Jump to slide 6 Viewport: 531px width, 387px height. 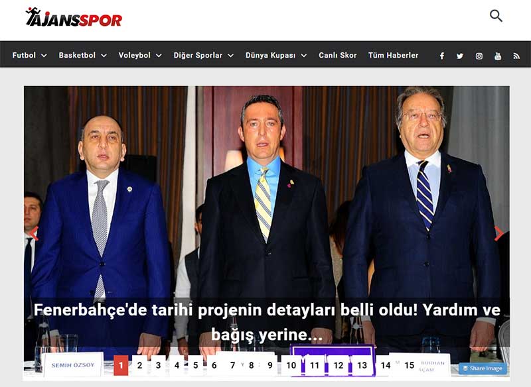coord(214,365)
